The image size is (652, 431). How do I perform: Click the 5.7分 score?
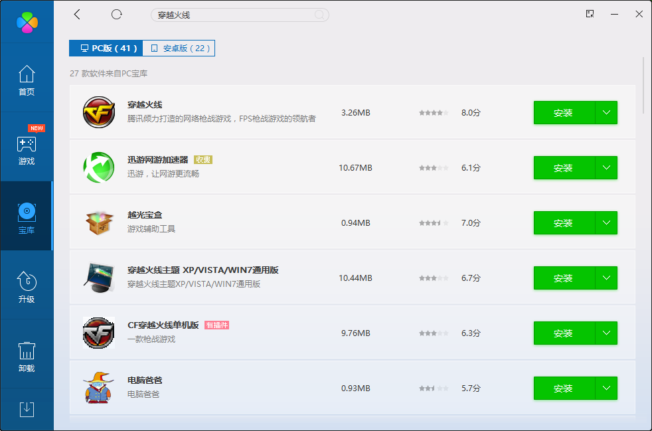pyautogui.click(x=471, y=388)
